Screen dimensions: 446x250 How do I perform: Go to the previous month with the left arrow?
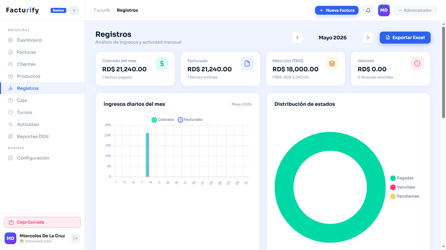coord(297,37)
